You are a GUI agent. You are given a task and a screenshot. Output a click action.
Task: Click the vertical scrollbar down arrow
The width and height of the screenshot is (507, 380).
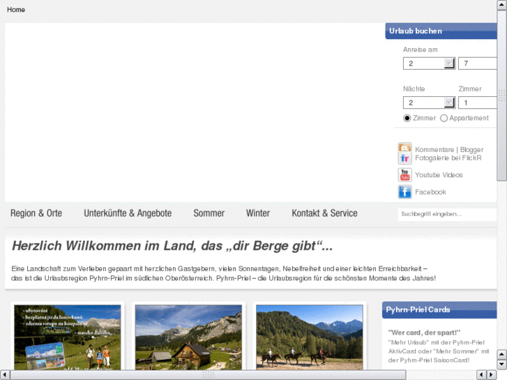pyautogui.click(x=501, y=365)
